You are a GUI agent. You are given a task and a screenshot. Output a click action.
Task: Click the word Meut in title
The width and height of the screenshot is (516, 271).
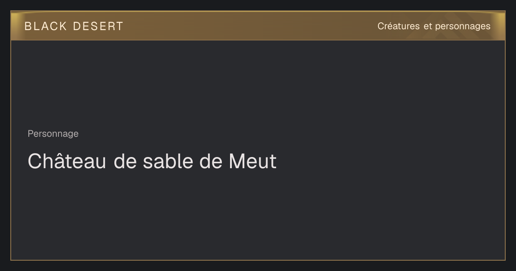(x=253, y=162)
